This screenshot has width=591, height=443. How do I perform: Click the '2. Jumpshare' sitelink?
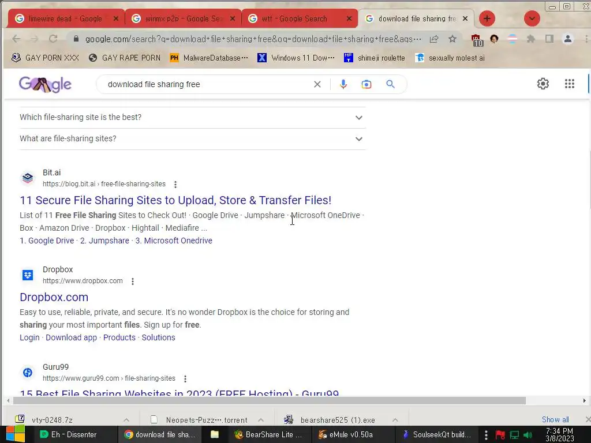pyautogui.click(x=104, y=241)
